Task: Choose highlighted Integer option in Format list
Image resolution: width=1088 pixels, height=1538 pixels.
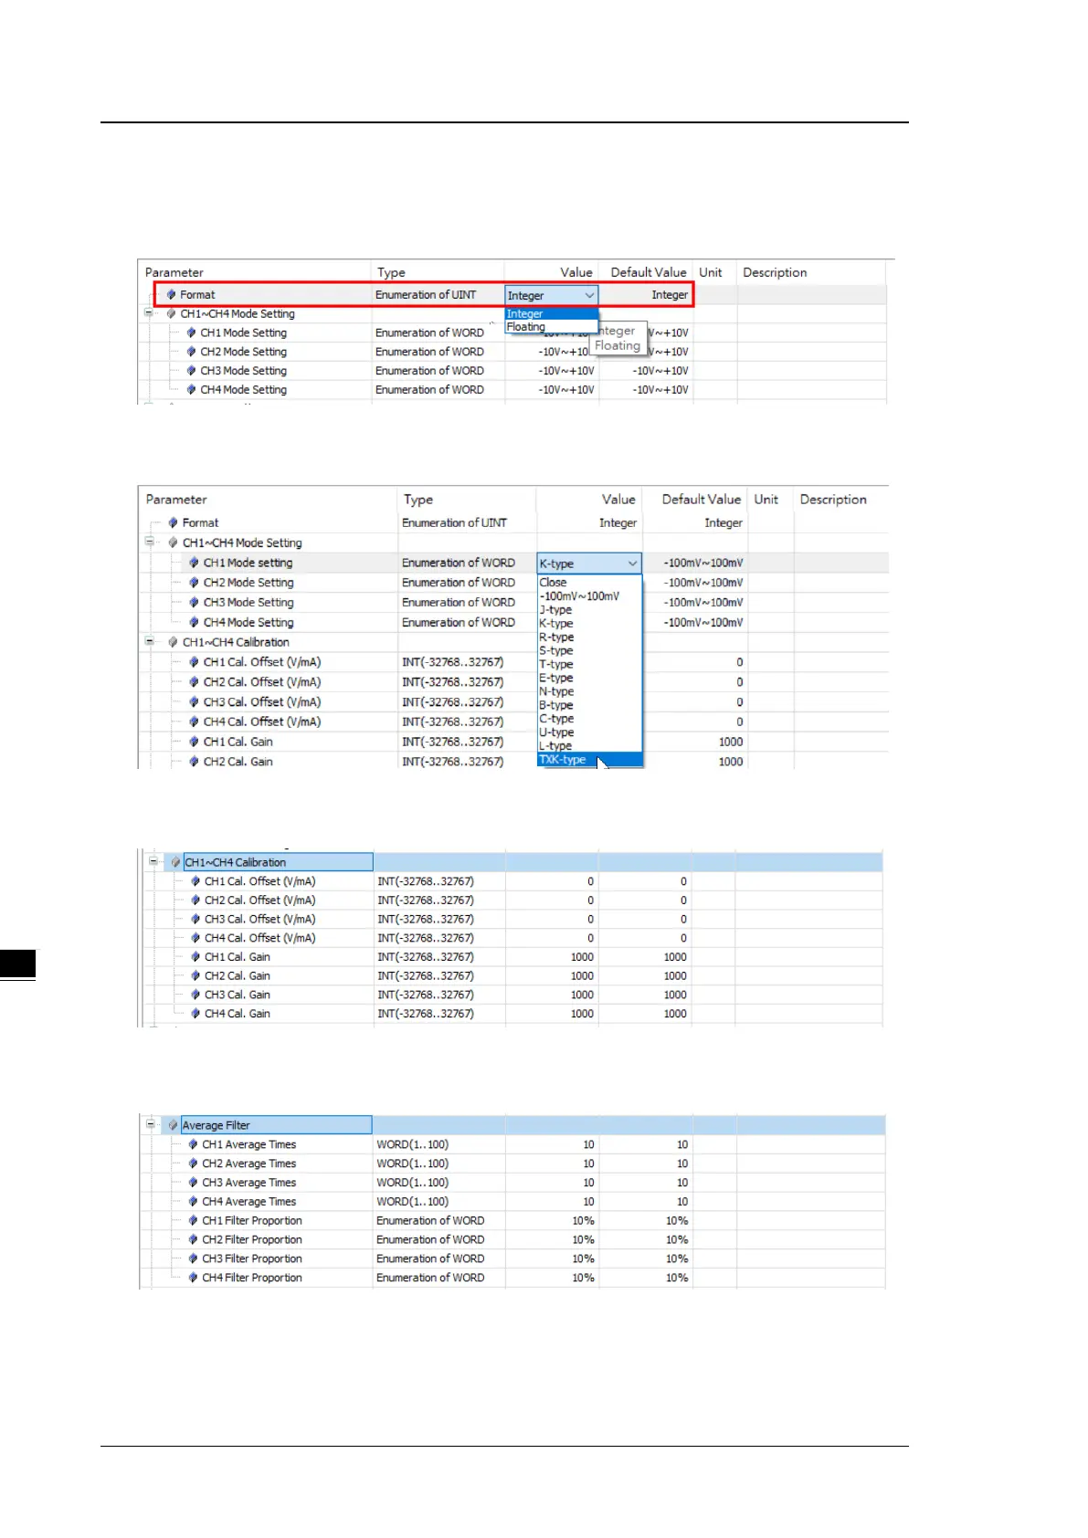Action: [552, 314]
